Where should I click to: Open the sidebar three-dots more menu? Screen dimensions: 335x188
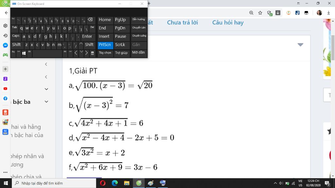[x=5, y=172]
